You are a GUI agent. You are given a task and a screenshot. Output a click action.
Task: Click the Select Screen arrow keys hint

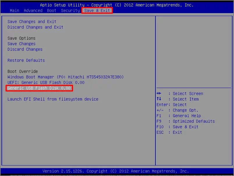pos(180,94)
